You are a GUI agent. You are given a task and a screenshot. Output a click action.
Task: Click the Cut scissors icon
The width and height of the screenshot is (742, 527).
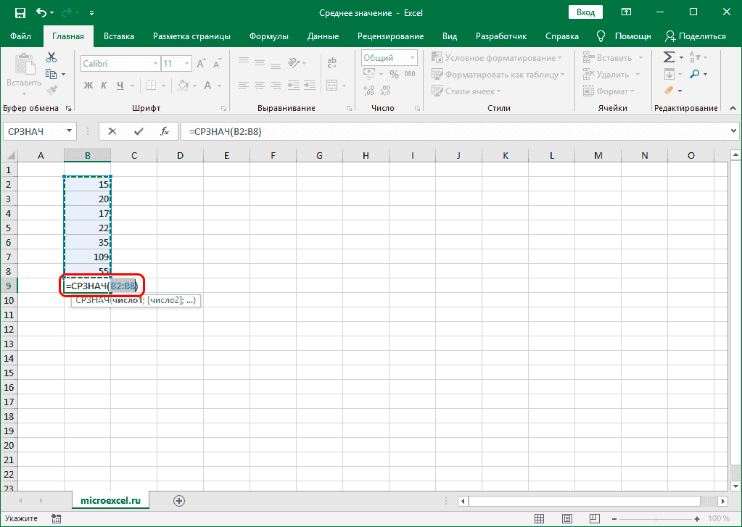[x=51, y=57]
